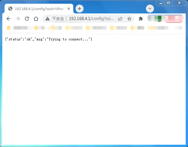
Task: Maximize the browser window
Action: 169,3
